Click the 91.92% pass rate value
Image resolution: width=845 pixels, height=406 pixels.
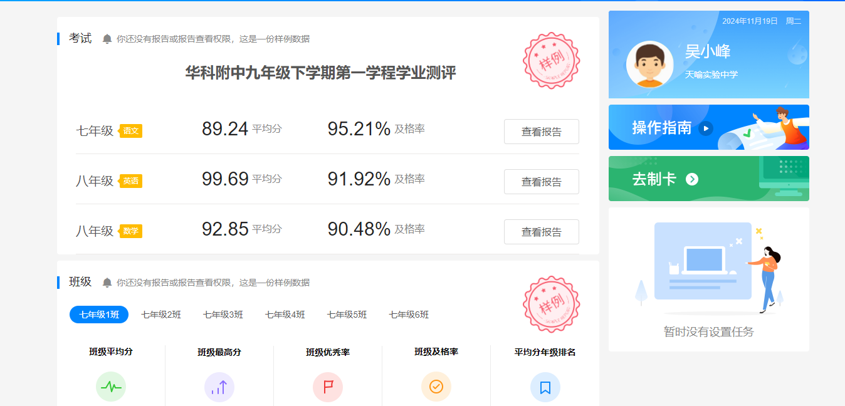click(x=359, y=179)
